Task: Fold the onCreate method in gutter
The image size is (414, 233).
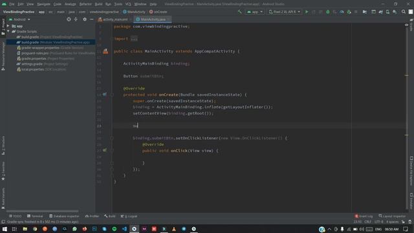Action: tap(112, 94)
